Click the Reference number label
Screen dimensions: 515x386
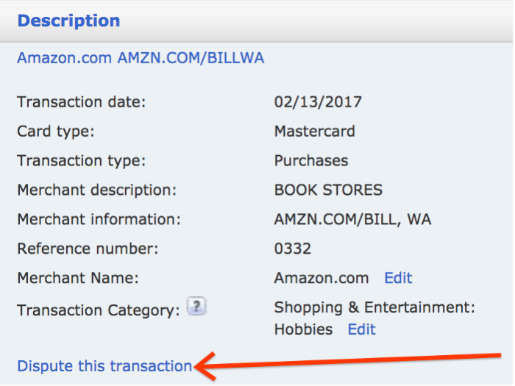[x=88, y=249]
